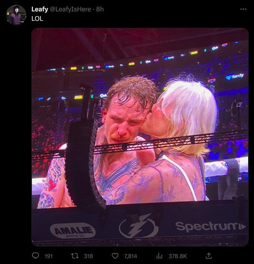
Task: Click the lightning bolt logo in photo
Action: (139, 226)
